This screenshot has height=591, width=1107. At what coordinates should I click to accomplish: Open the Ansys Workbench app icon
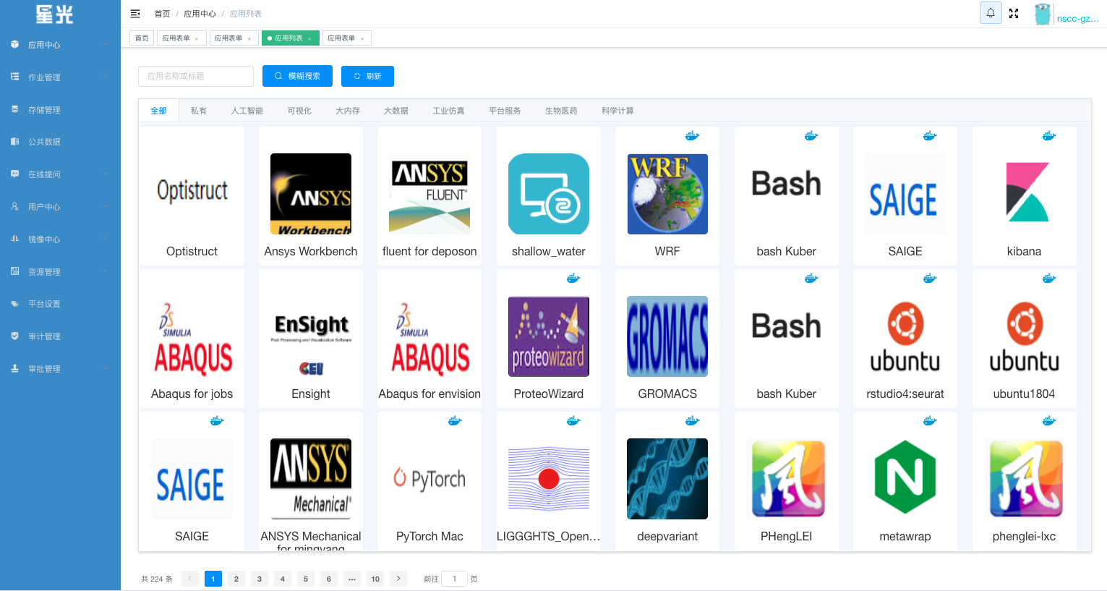[311, 194]
